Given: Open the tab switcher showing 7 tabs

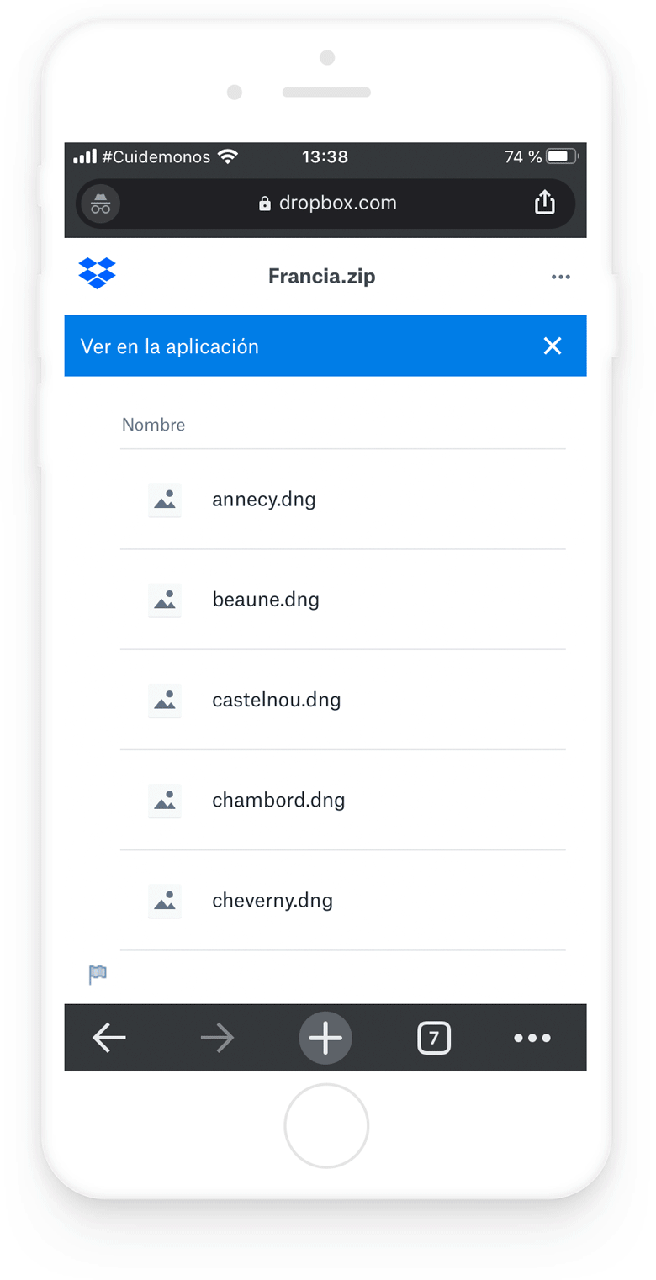Looking at the screenshot, I should (x=434, y=1039).
